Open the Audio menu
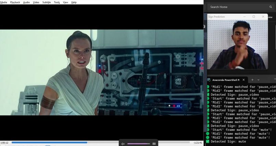 pos(26,2)
